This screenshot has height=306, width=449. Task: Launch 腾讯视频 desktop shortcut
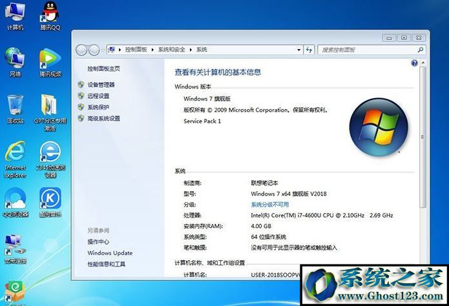[50, 62]
